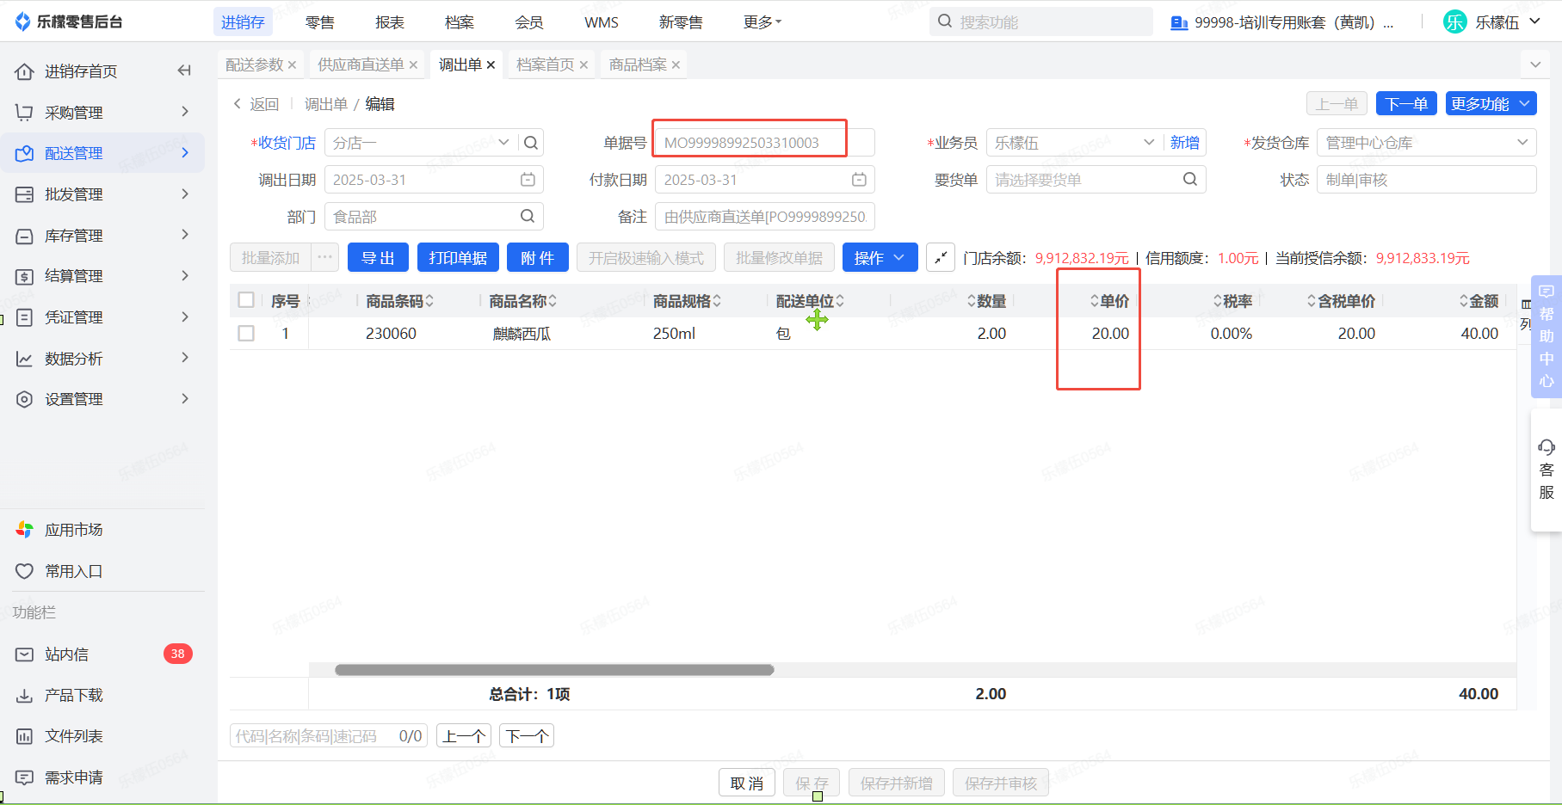This screenshot has height=805, width=1562.
Task: Click the 返回 back link
Action: (x=256, y=104)
